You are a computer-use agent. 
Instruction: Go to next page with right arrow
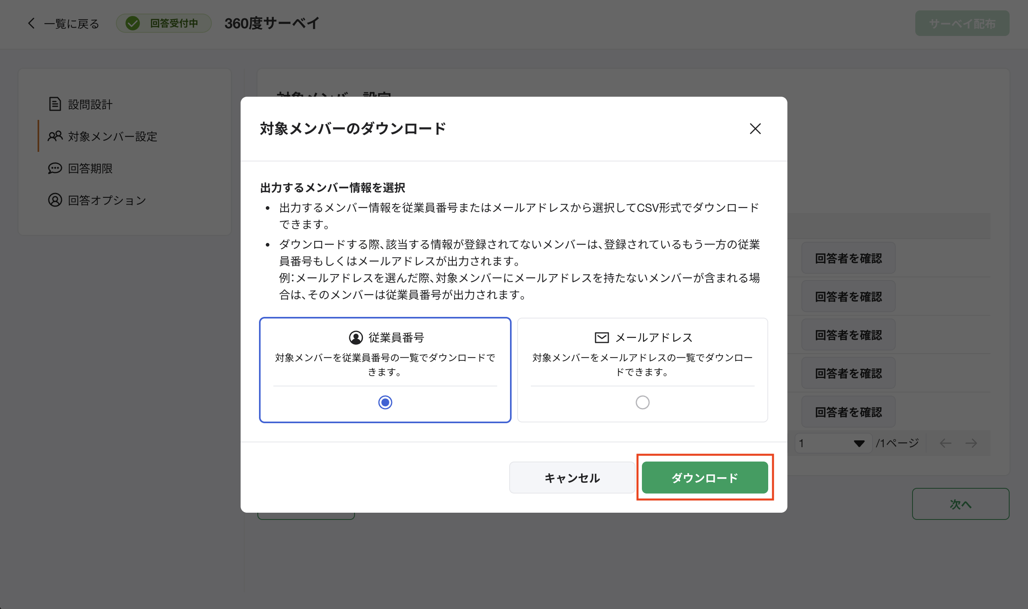(x=971, y=443)
